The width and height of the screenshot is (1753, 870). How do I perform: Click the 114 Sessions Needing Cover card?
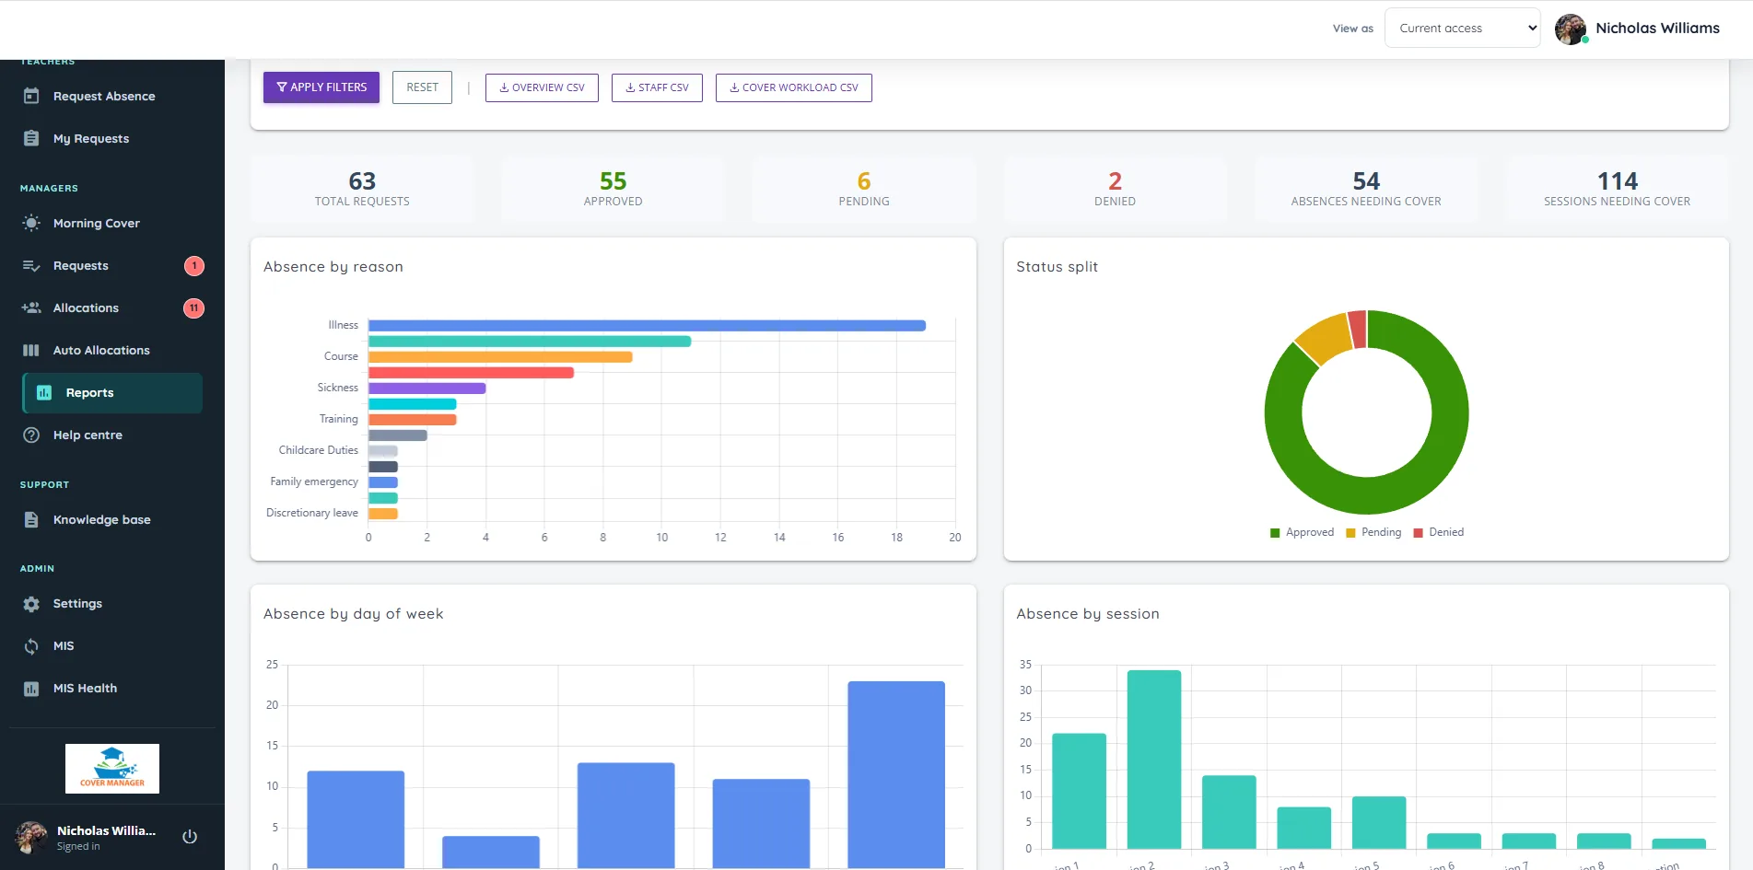click(x=1618, y=189)
